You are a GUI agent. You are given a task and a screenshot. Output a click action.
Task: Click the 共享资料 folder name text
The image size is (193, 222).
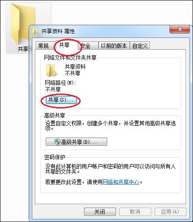click(x=75, y=67)
